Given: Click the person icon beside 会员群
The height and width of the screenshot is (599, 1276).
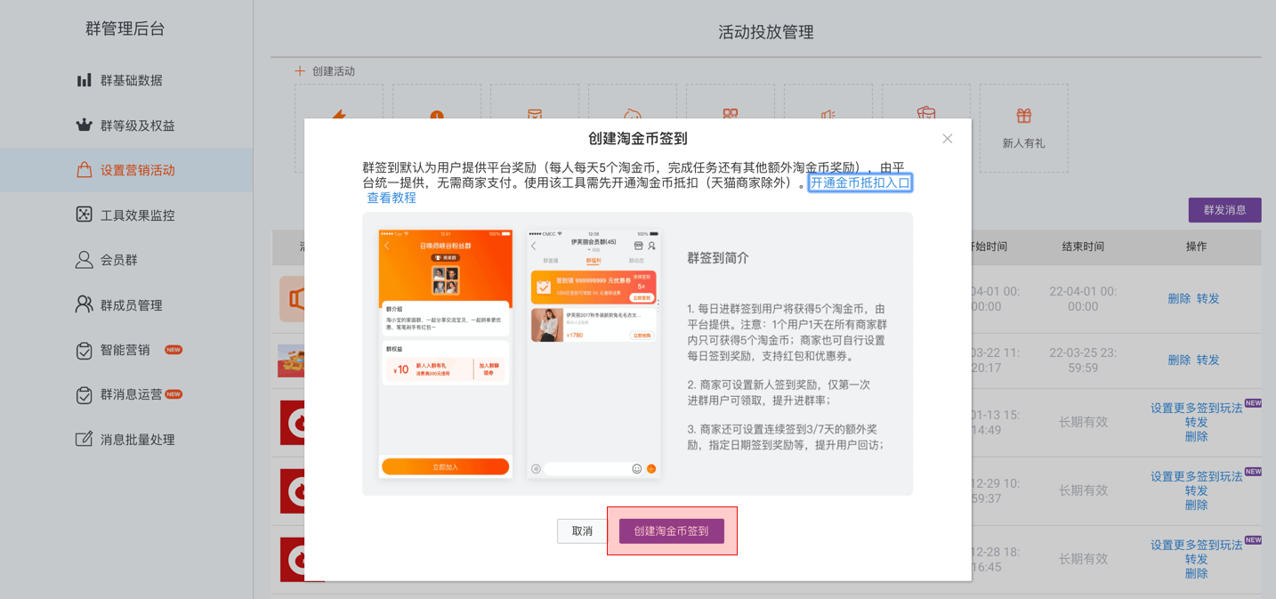Looking at the screenshot, I should 84,260.
